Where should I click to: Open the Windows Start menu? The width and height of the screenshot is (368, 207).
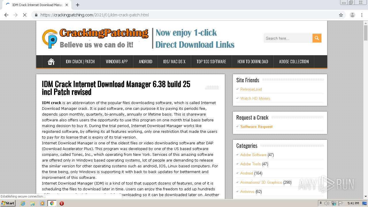[x=8, y=203]
